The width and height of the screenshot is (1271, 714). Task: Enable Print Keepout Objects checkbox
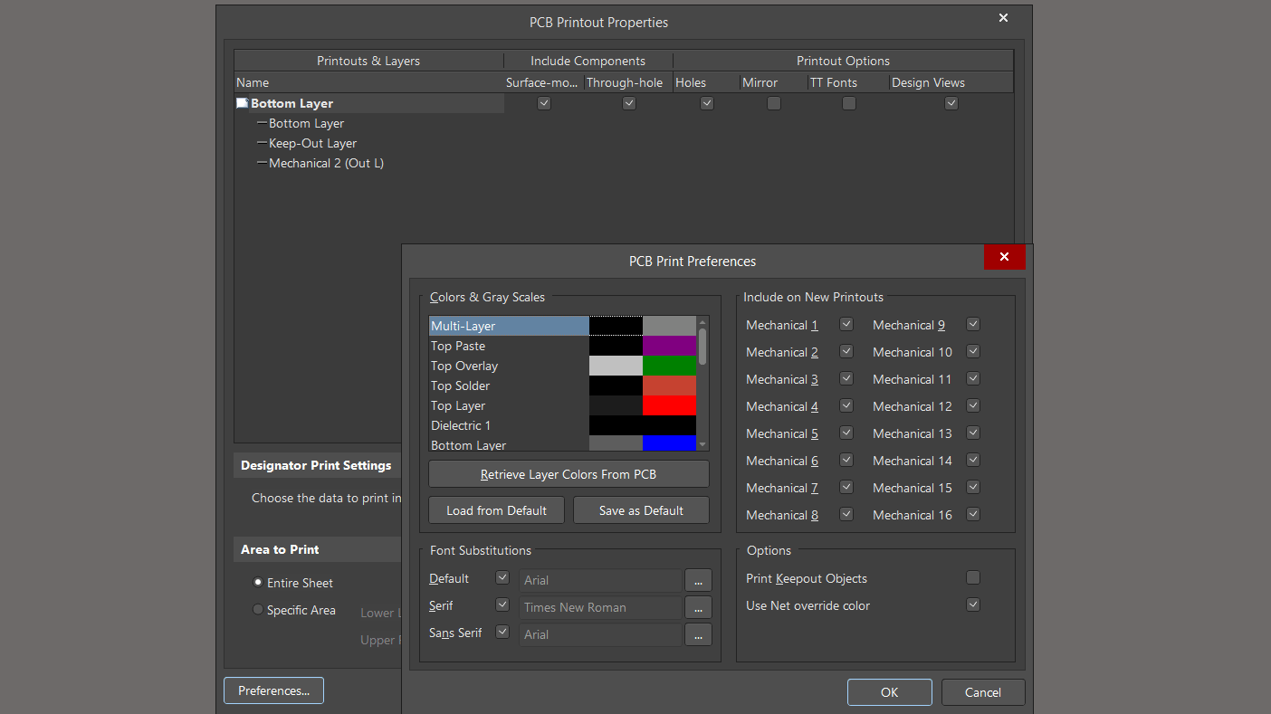pos(973,577)
